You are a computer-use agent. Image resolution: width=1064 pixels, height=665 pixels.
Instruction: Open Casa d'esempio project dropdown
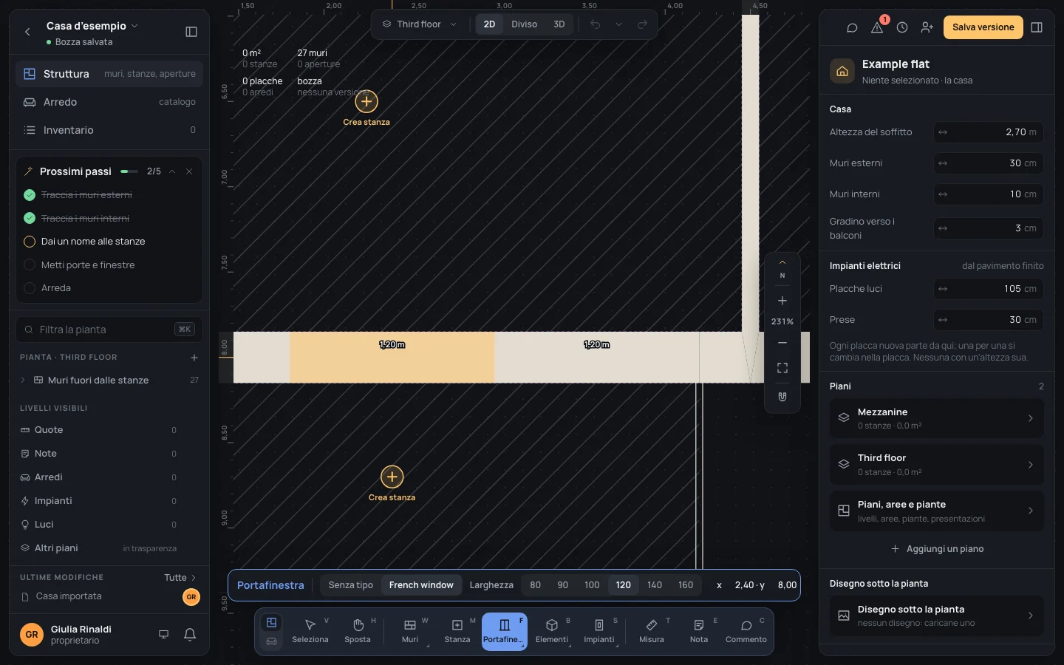pyautogui.click(x=92, y=26)
